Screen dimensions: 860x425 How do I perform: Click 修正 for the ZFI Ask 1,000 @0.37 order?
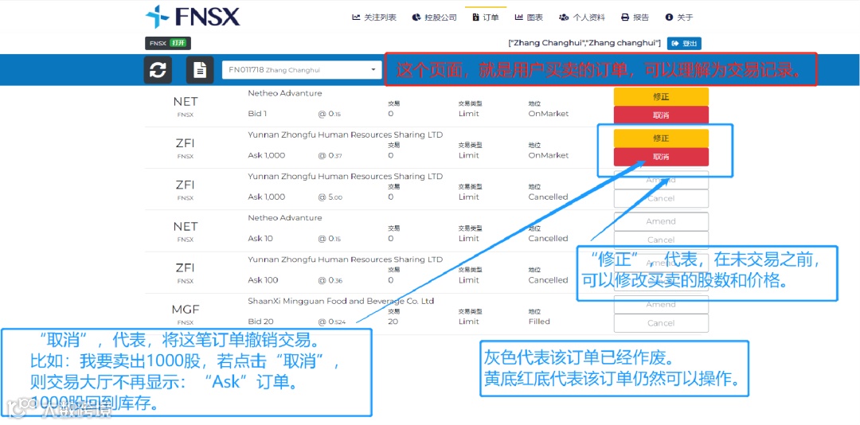tap(661, 138)
